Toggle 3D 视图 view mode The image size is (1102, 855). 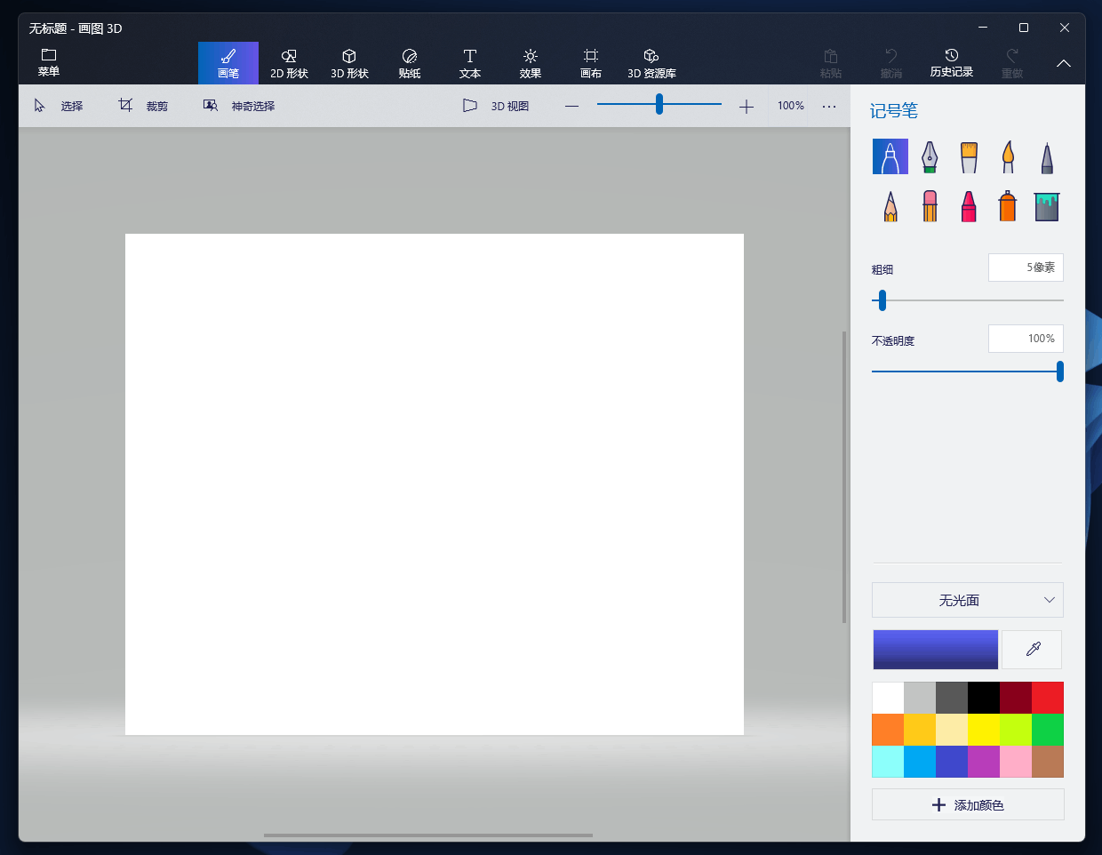click(x=496, y=106)
